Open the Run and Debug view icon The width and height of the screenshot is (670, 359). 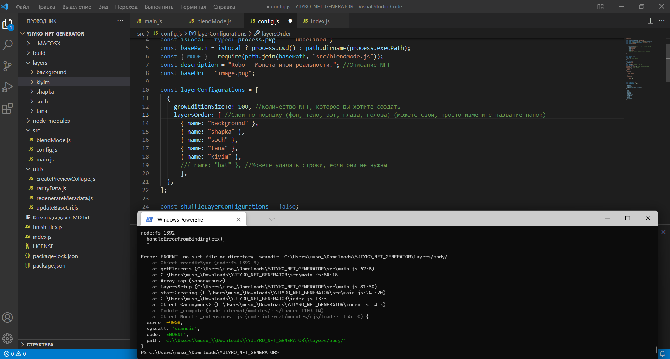point(7,87)
